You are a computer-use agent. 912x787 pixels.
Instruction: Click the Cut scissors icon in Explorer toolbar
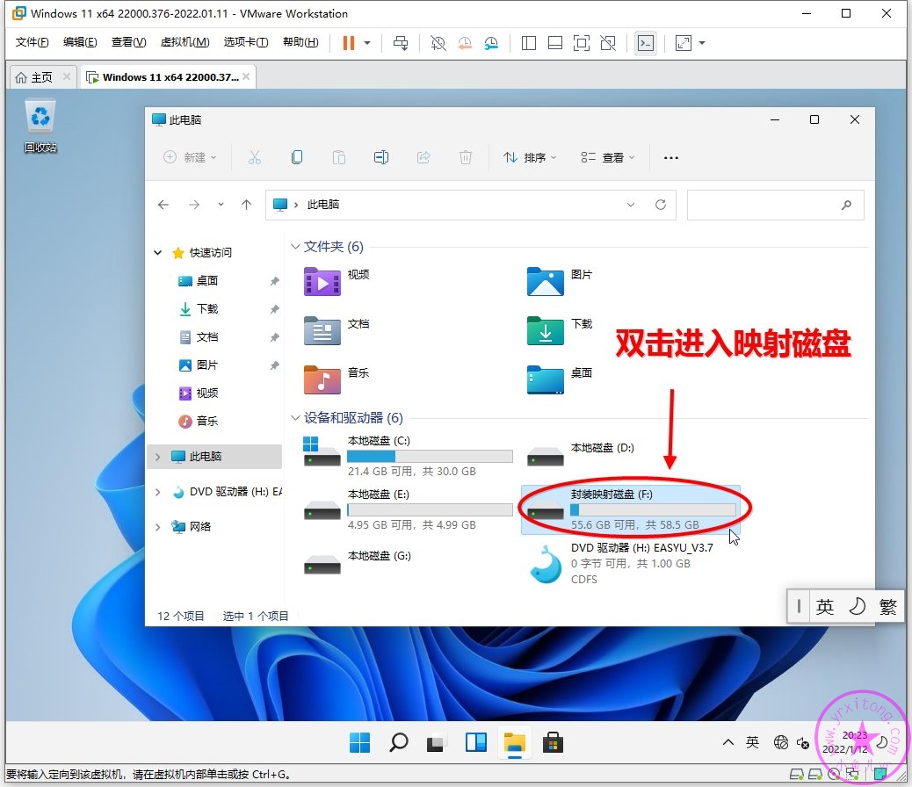coord(255,157)
